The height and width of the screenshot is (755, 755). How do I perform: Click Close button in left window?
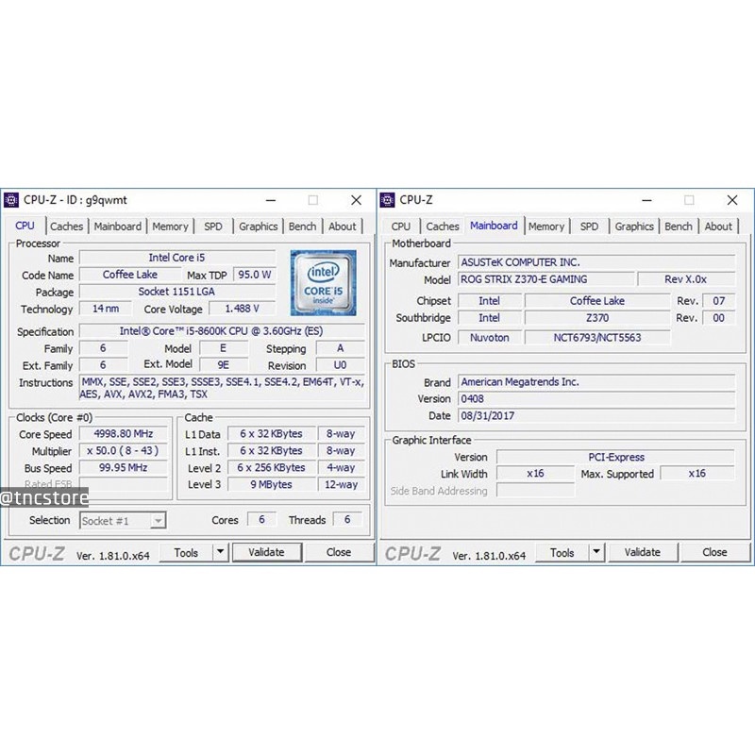(339, 552)
